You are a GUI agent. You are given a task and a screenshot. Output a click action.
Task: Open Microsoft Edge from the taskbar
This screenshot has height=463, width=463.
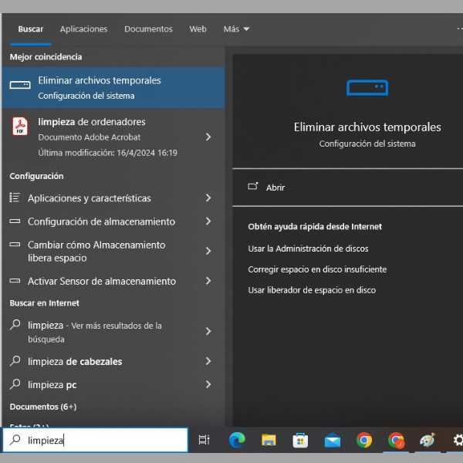(x=237, y=440)
